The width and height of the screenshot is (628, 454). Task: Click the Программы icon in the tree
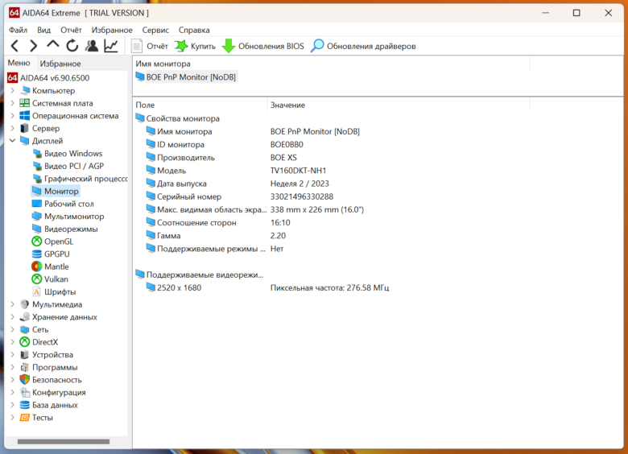[x=24, y=367]
